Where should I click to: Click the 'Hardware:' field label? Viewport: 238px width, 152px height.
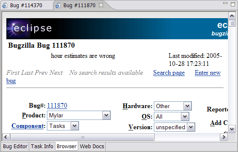(x=137, y=106)
